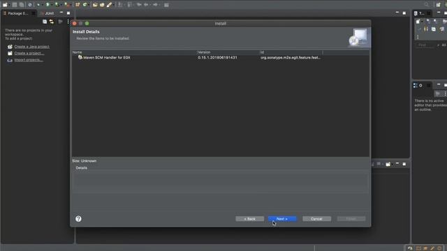Click the org.sonatype.m2e.egit.feature id cell

click(291, 57)
